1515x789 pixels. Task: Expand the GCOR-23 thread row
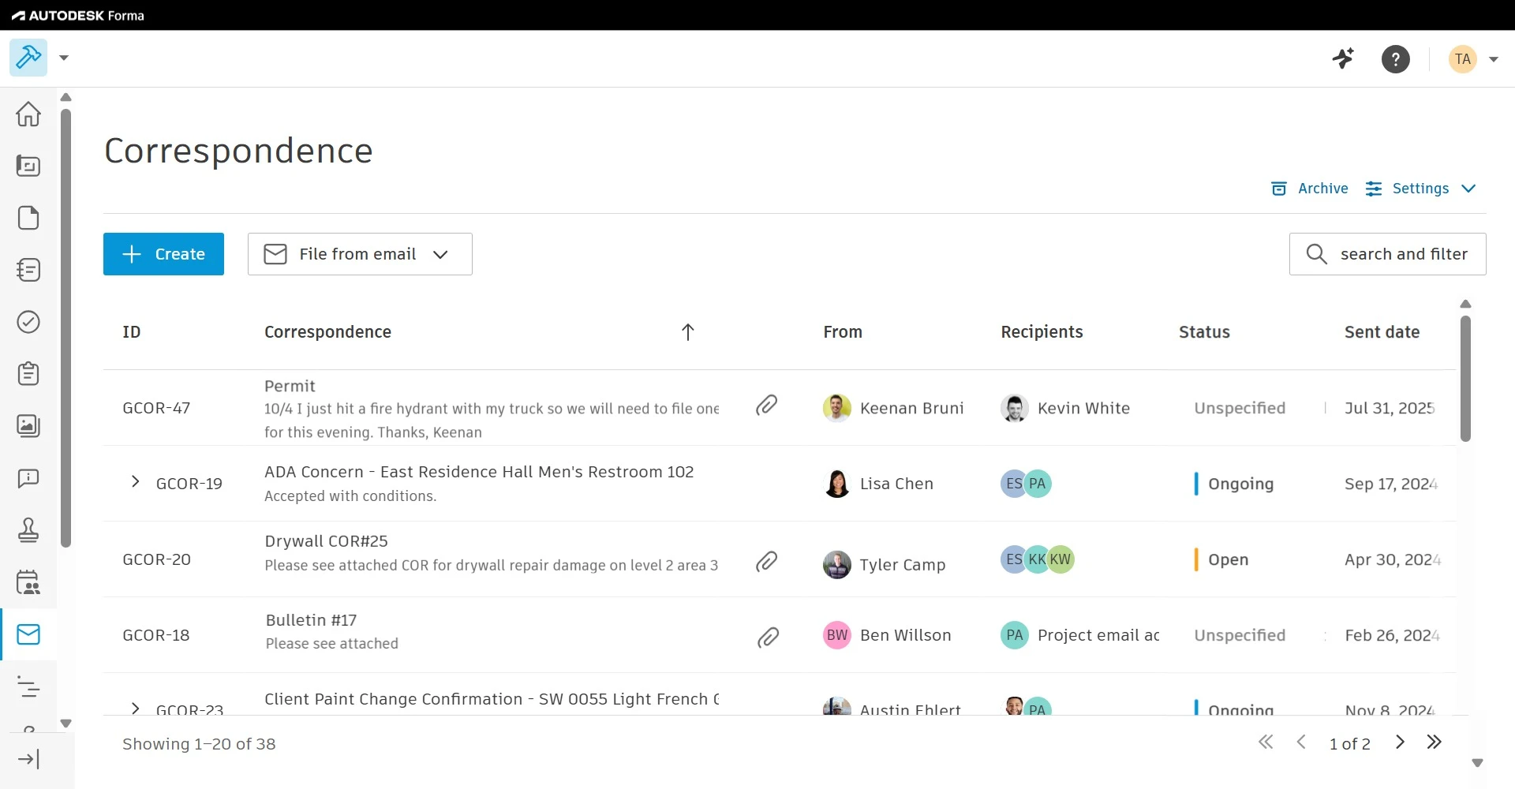pos(135,708)
